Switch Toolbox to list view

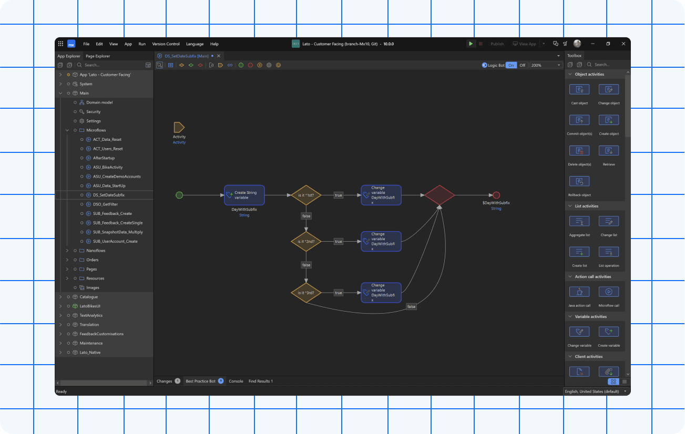pyautogui.click(x=625, y=381)
